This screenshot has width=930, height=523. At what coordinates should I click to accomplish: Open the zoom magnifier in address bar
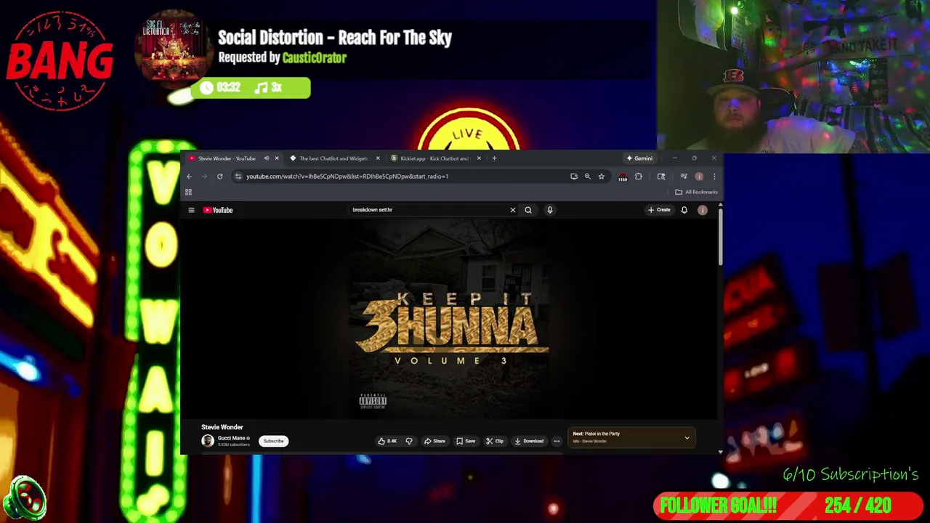click(587, 177)
